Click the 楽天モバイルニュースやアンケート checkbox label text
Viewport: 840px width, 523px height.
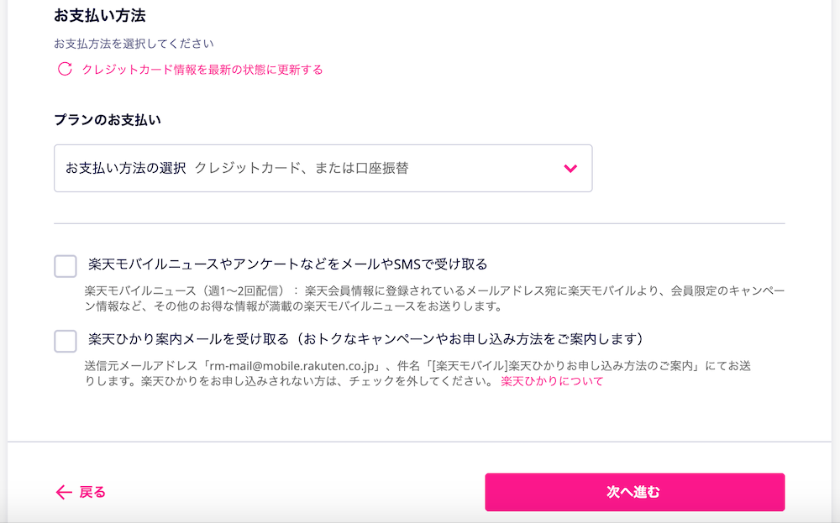[x=287, y=264]
